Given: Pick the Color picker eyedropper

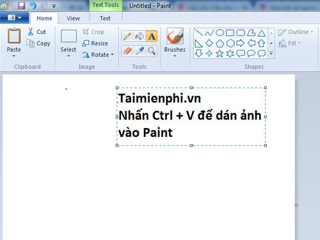Looking at the screenshot, I should click(140, 51).
